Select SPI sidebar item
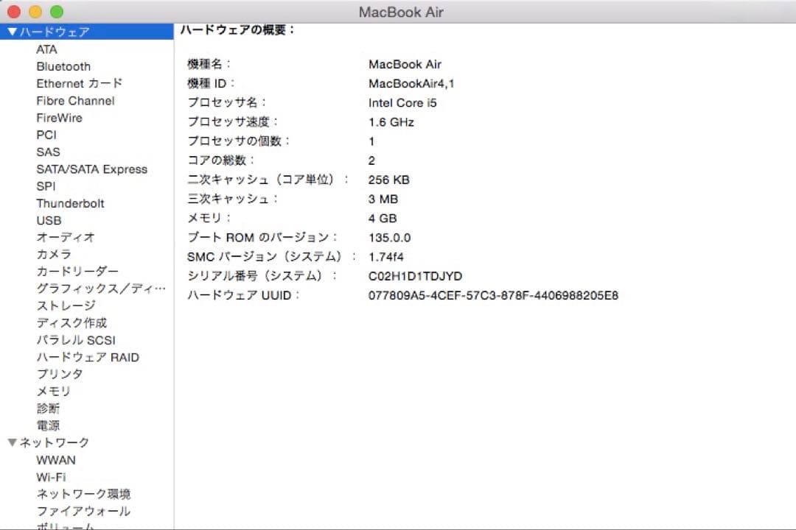Viewport: 796px width, 530px height. pyautogui.click(x=46, y=186)
